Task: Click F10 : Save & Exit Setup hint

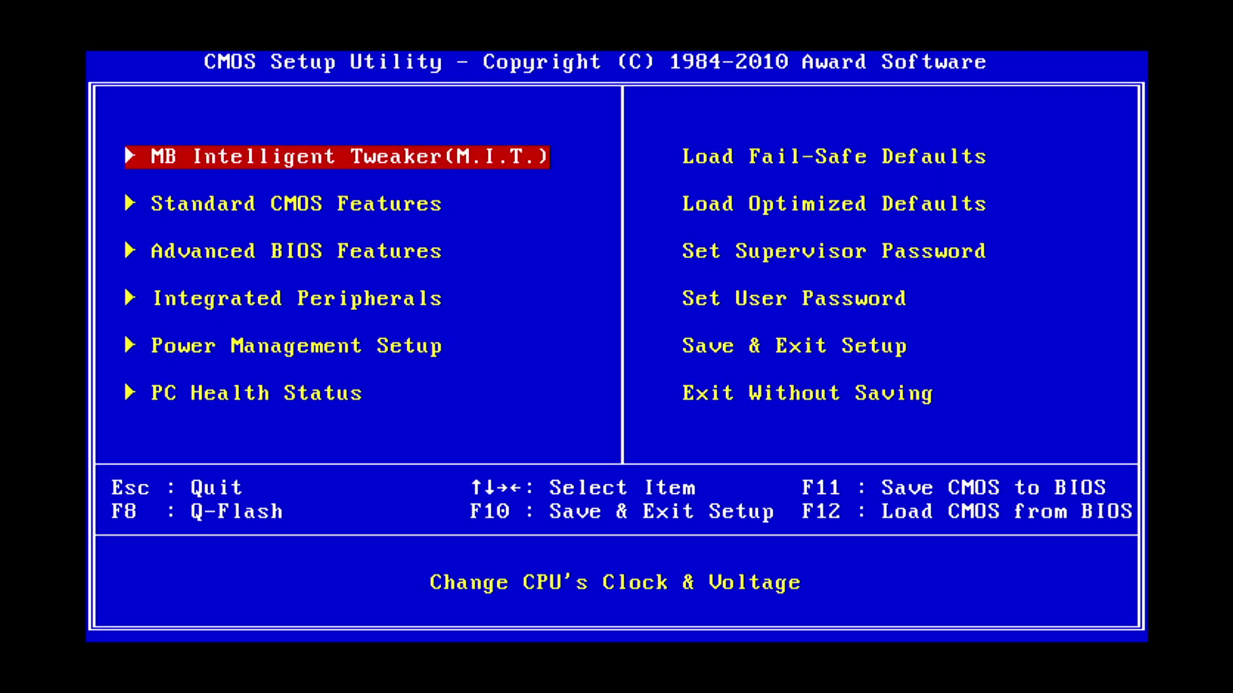Action: click(622, 511)
